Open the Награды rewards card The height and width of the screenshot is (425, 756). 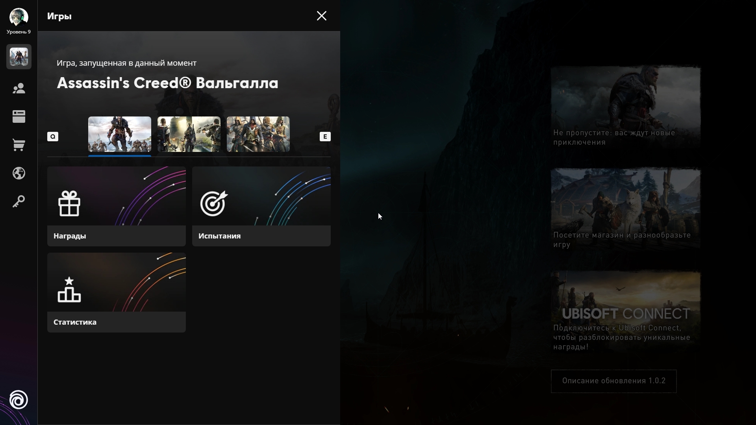coord(116,206)
